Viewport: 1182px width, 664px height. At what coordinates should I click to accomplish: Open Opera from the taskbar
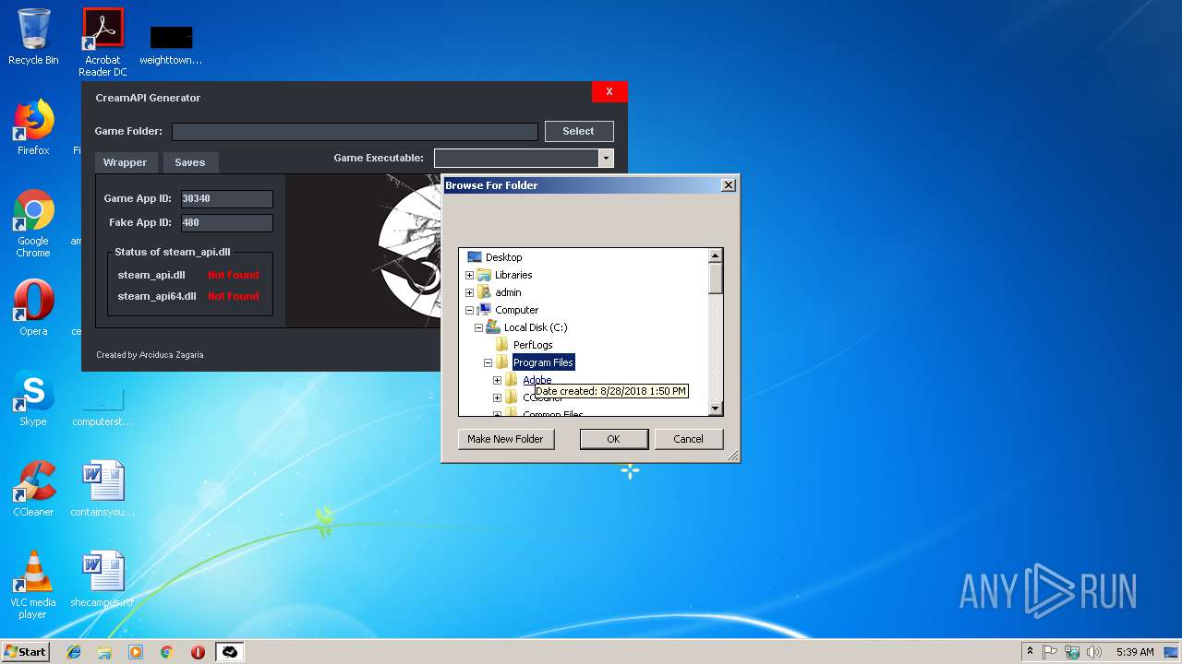(198, 652)
